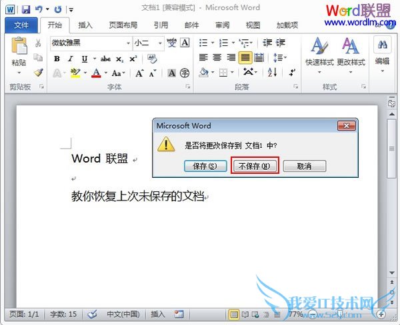Click the Decrease Indent icon

tap(267, 43)
